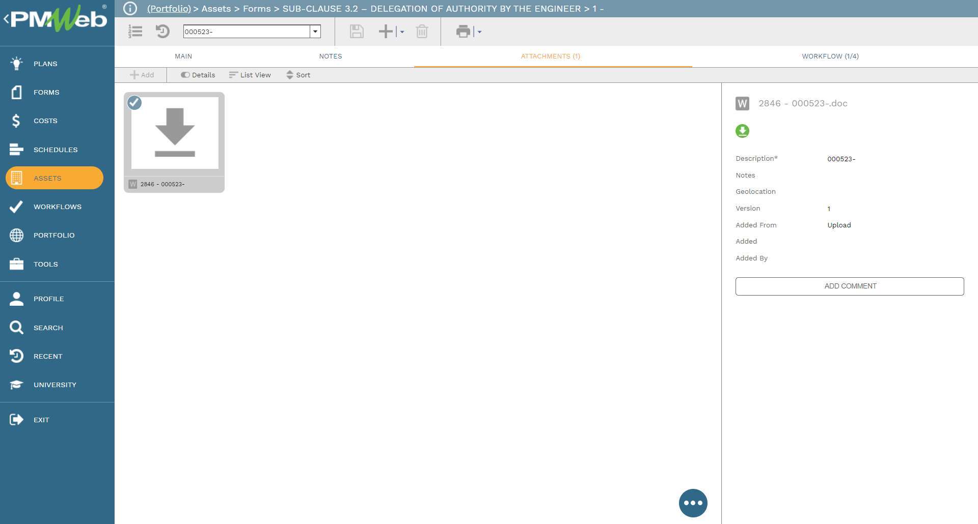Open dropdown arrow next to plus icon

click(x=402, y=32)
